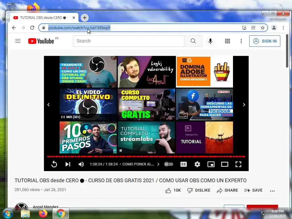Launch Firefox from the taskbar
Screen dimensions: 292x219
coord(43,213)
